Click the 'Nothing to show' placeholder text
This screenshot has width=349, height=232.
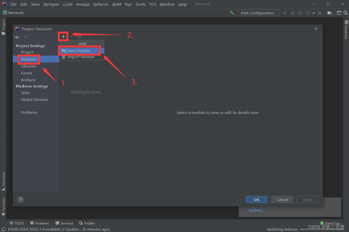click(86, 92)
